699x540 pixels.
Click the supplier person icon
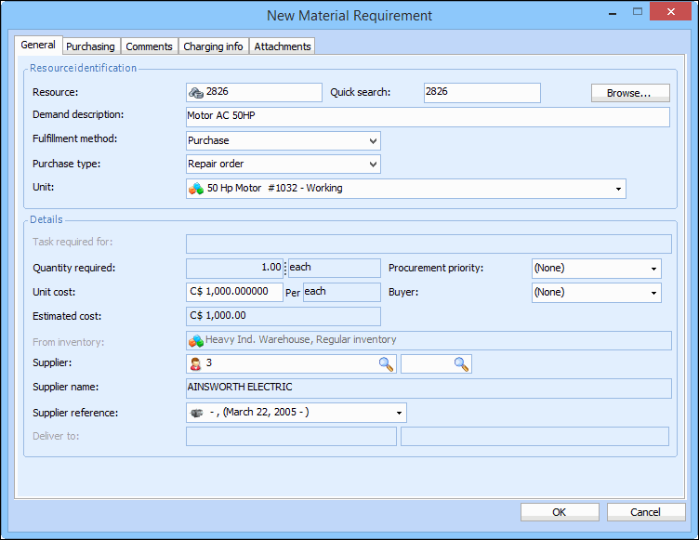click(196, 364)
